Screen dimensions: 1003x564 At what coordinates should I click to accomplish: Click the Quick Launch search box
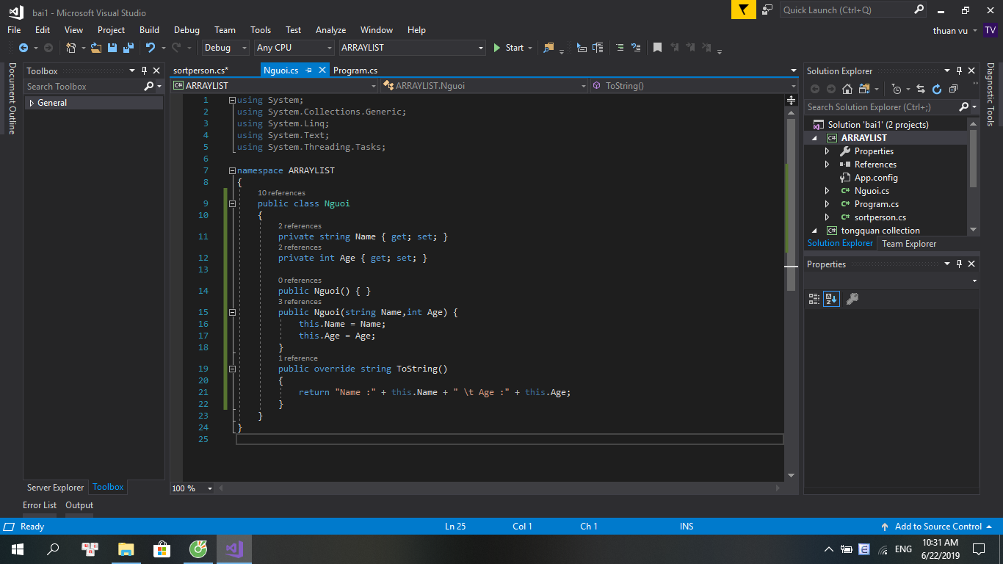click(846, 10)
